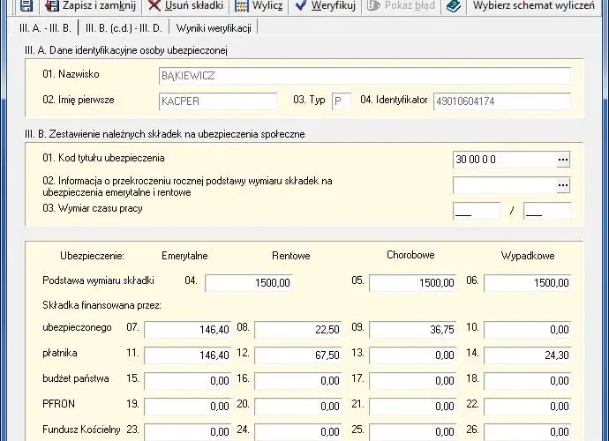Click Zapisz i zamknij toolbar button
Image resolution: width=609 pixels, height=441 pixels.
coord(90,5)
